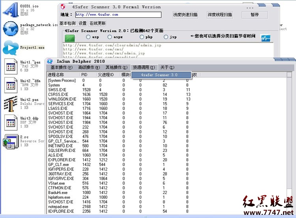The width and height of the screenshot is (296, 218).
Task: Select the package_network.ico globe icon
Action: coord(11,29)
